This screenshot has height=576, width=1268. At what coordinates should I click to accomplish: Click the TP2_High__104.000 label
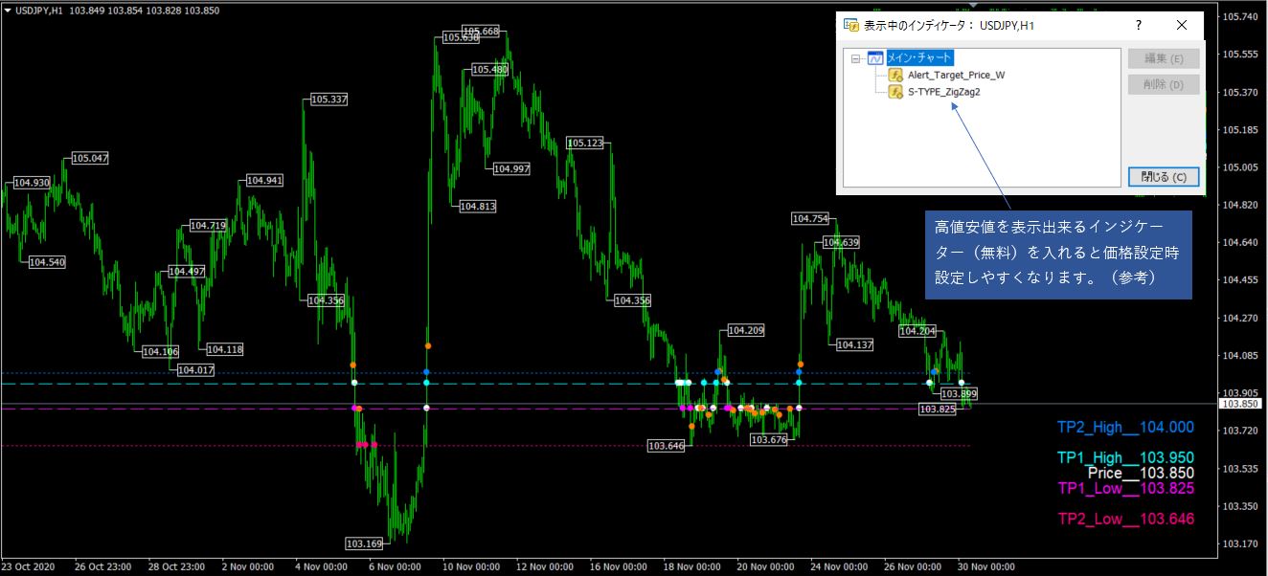point(1125,428)
